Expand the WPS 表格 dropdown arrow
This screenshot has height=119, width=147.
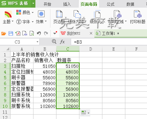33,3
